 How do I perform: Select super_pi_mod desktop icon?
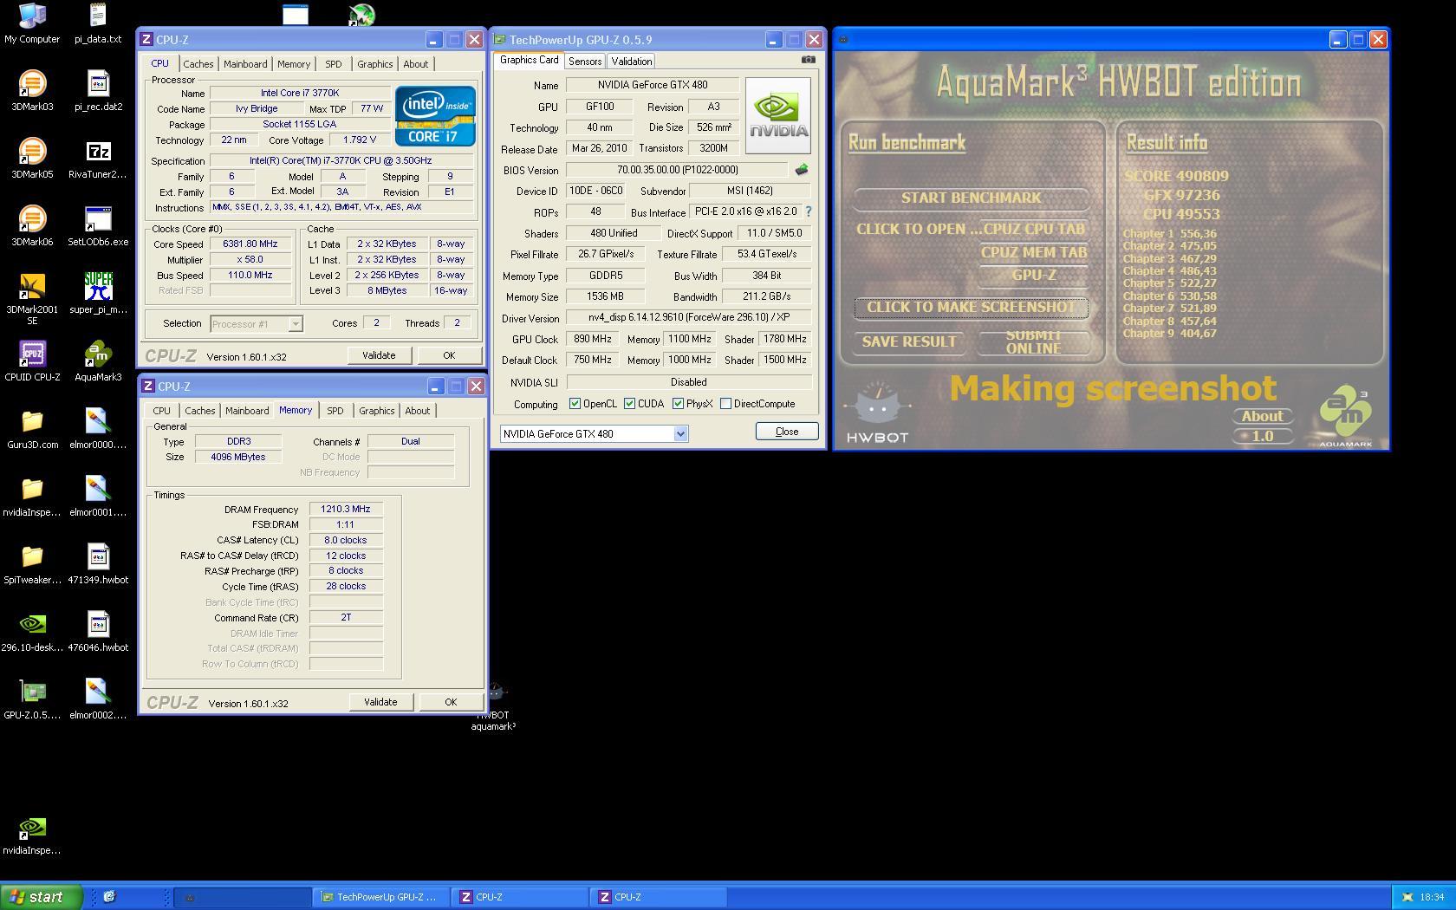click(x=98, y=294)
